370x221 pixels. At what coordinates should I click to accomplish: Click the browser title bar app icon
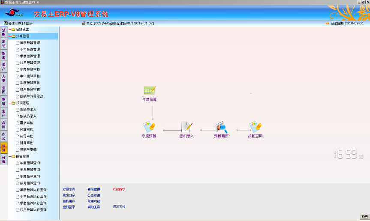3,2
